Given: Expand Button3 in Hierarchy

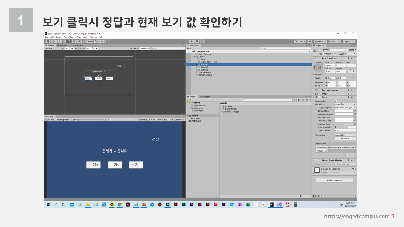Looking at the screenshot, I should [197, 70].
